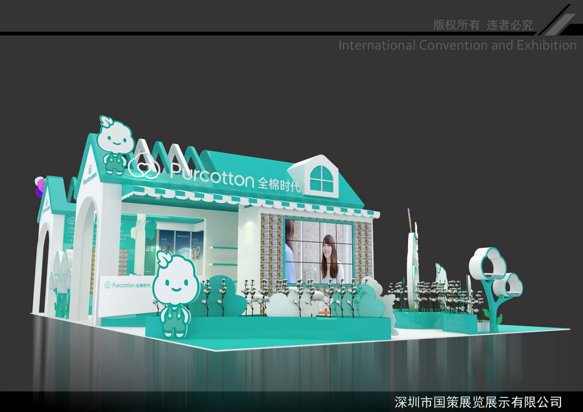
Task: Click the "版权所有 违者必究" copyright text
Action: [483, 25]
